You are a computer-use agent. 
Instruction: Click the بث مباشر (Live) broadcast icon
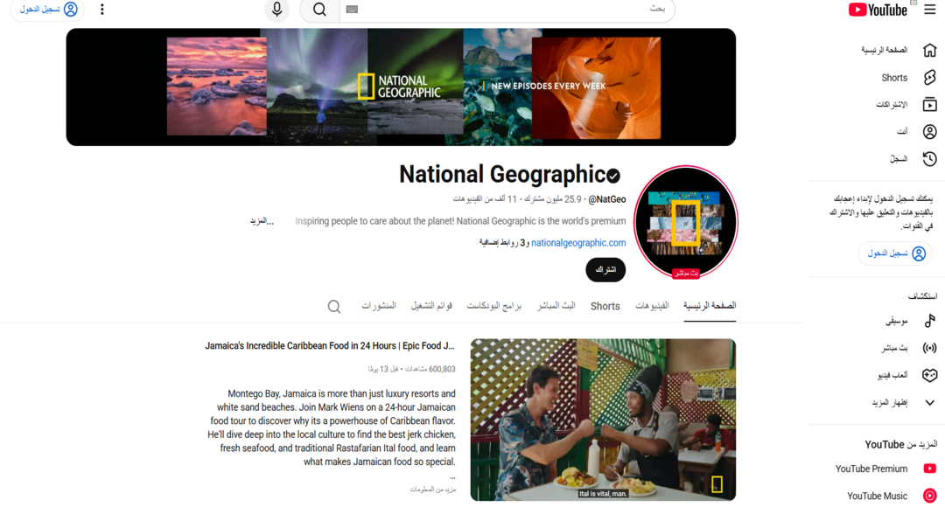tap(929, 348)
